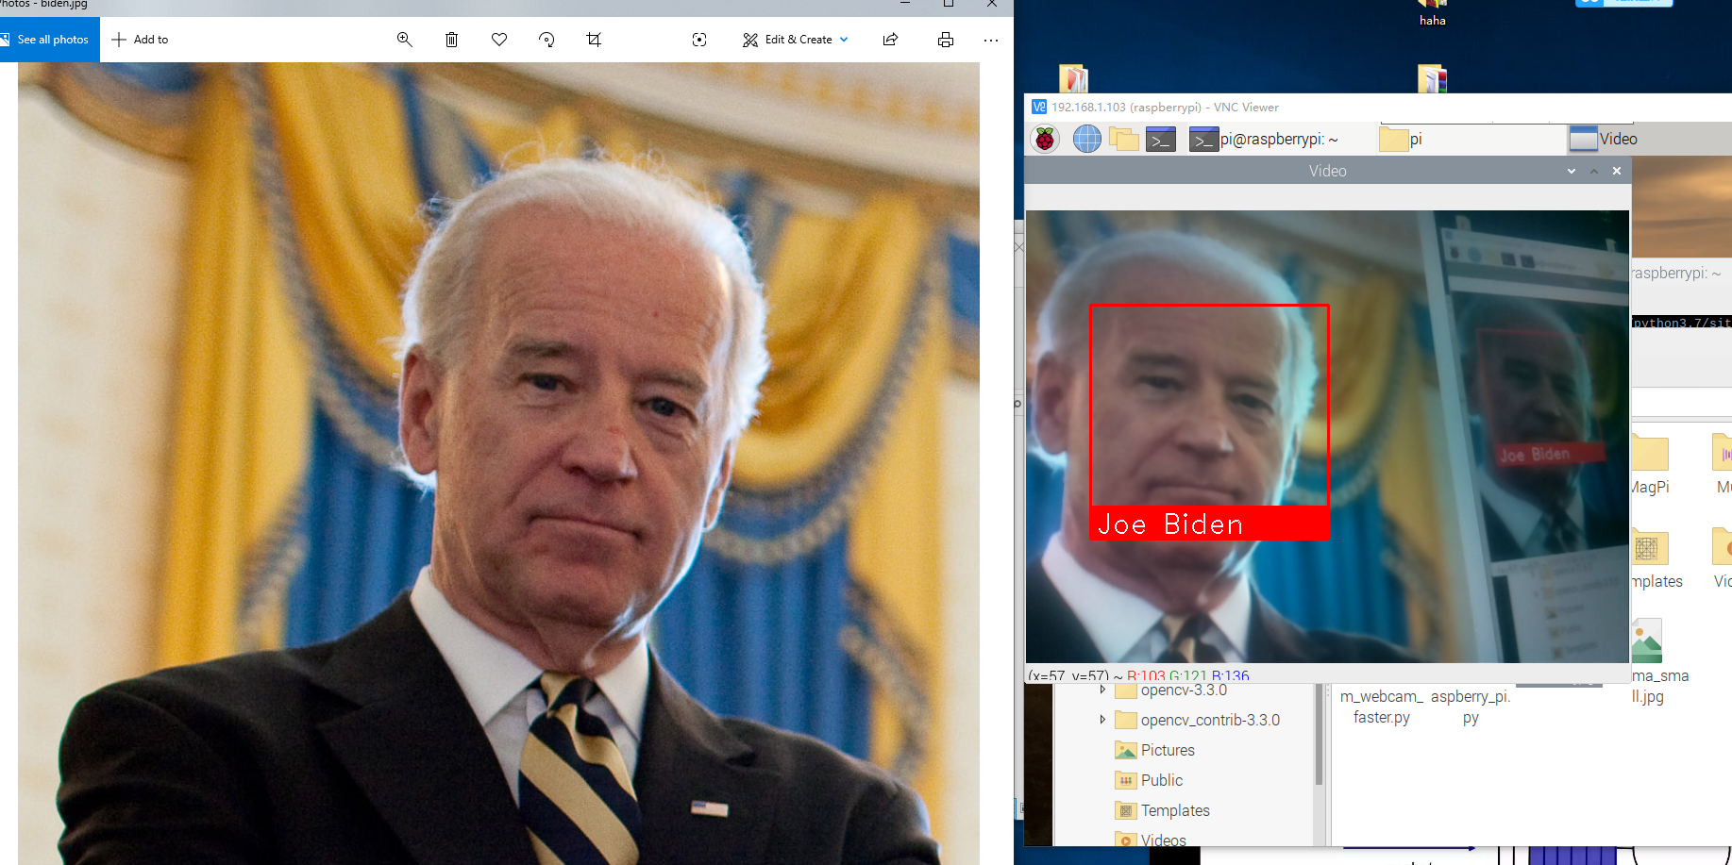Switch to pi@raspberrypi terminal taskbar item

tap(1264, 140)
